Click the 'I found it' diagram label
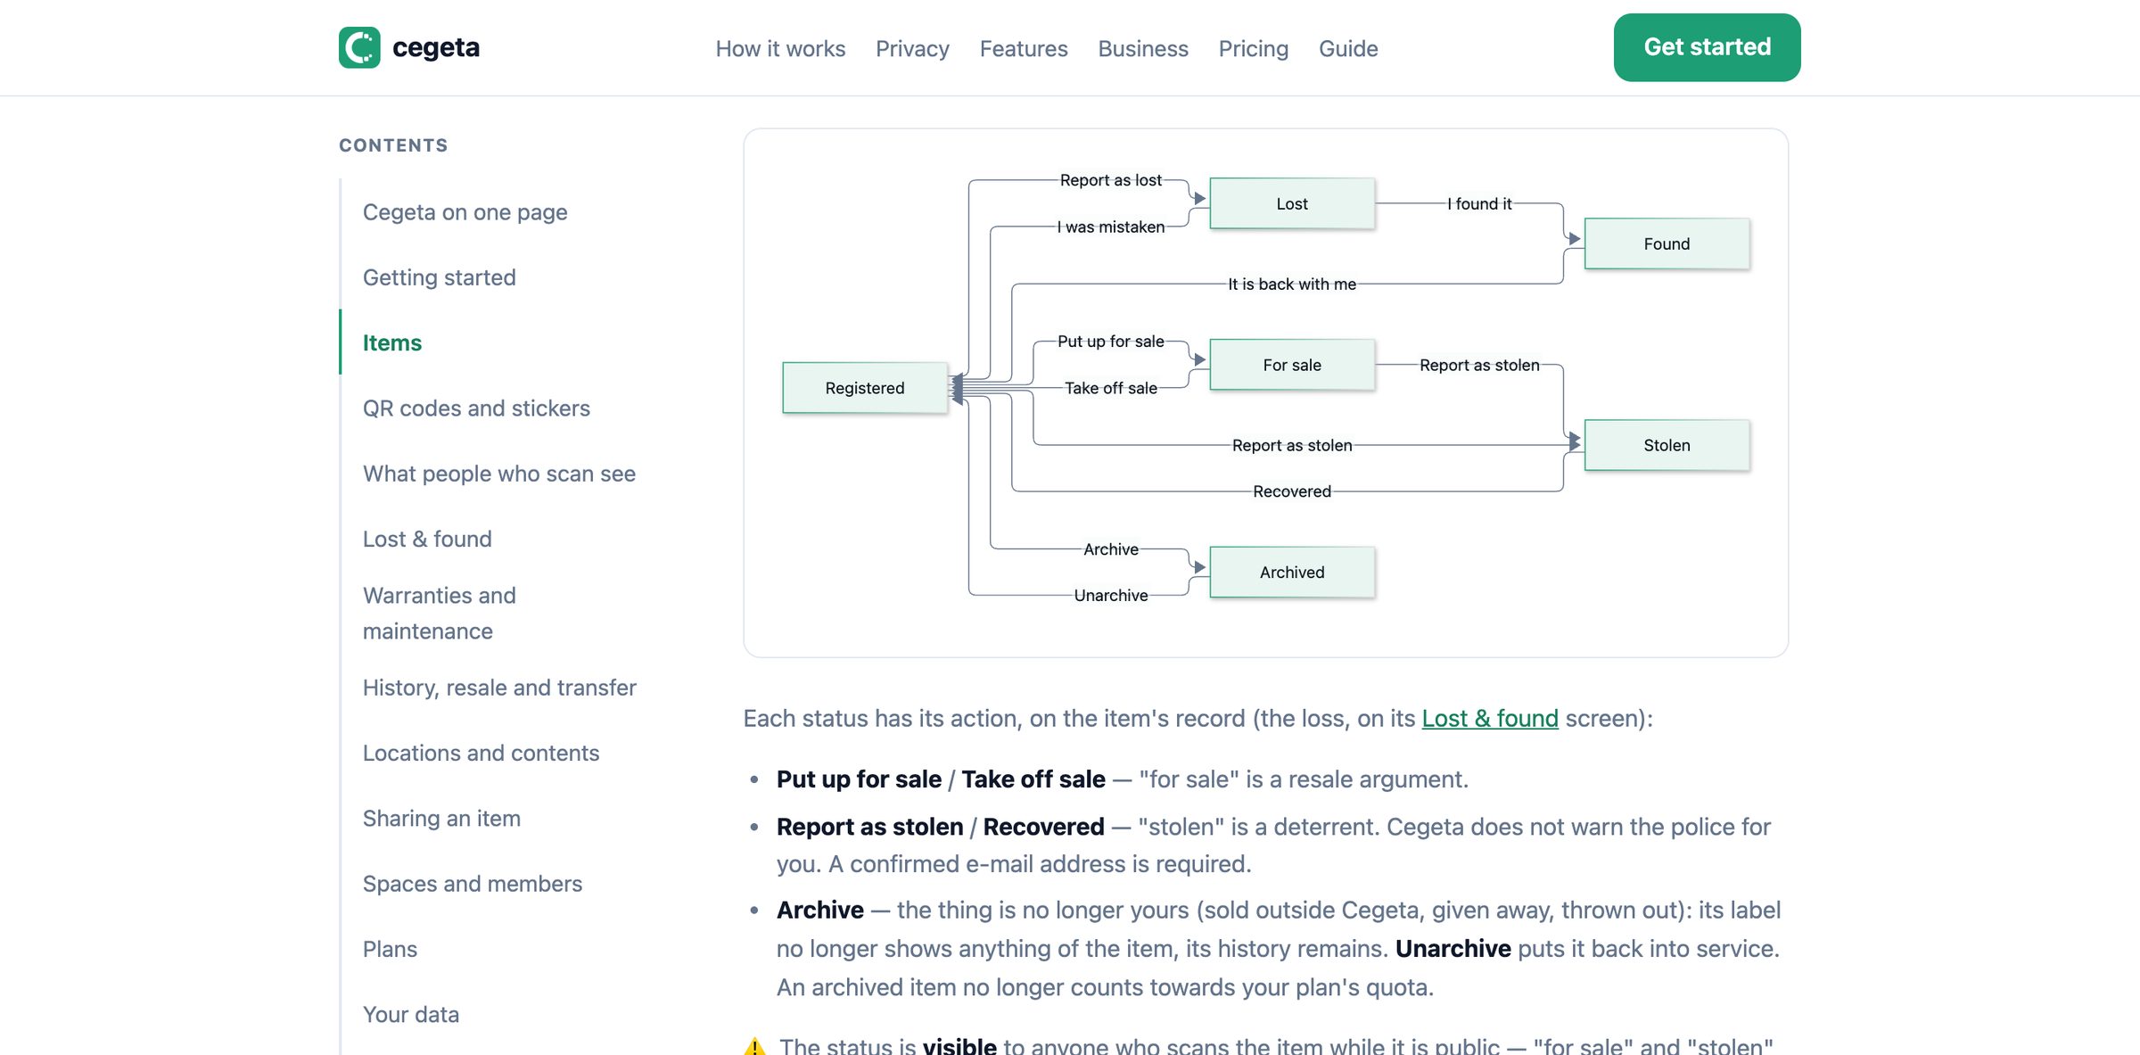Image resolution: width=2140 pixels, height=1055 pixels. point(1479,203)
